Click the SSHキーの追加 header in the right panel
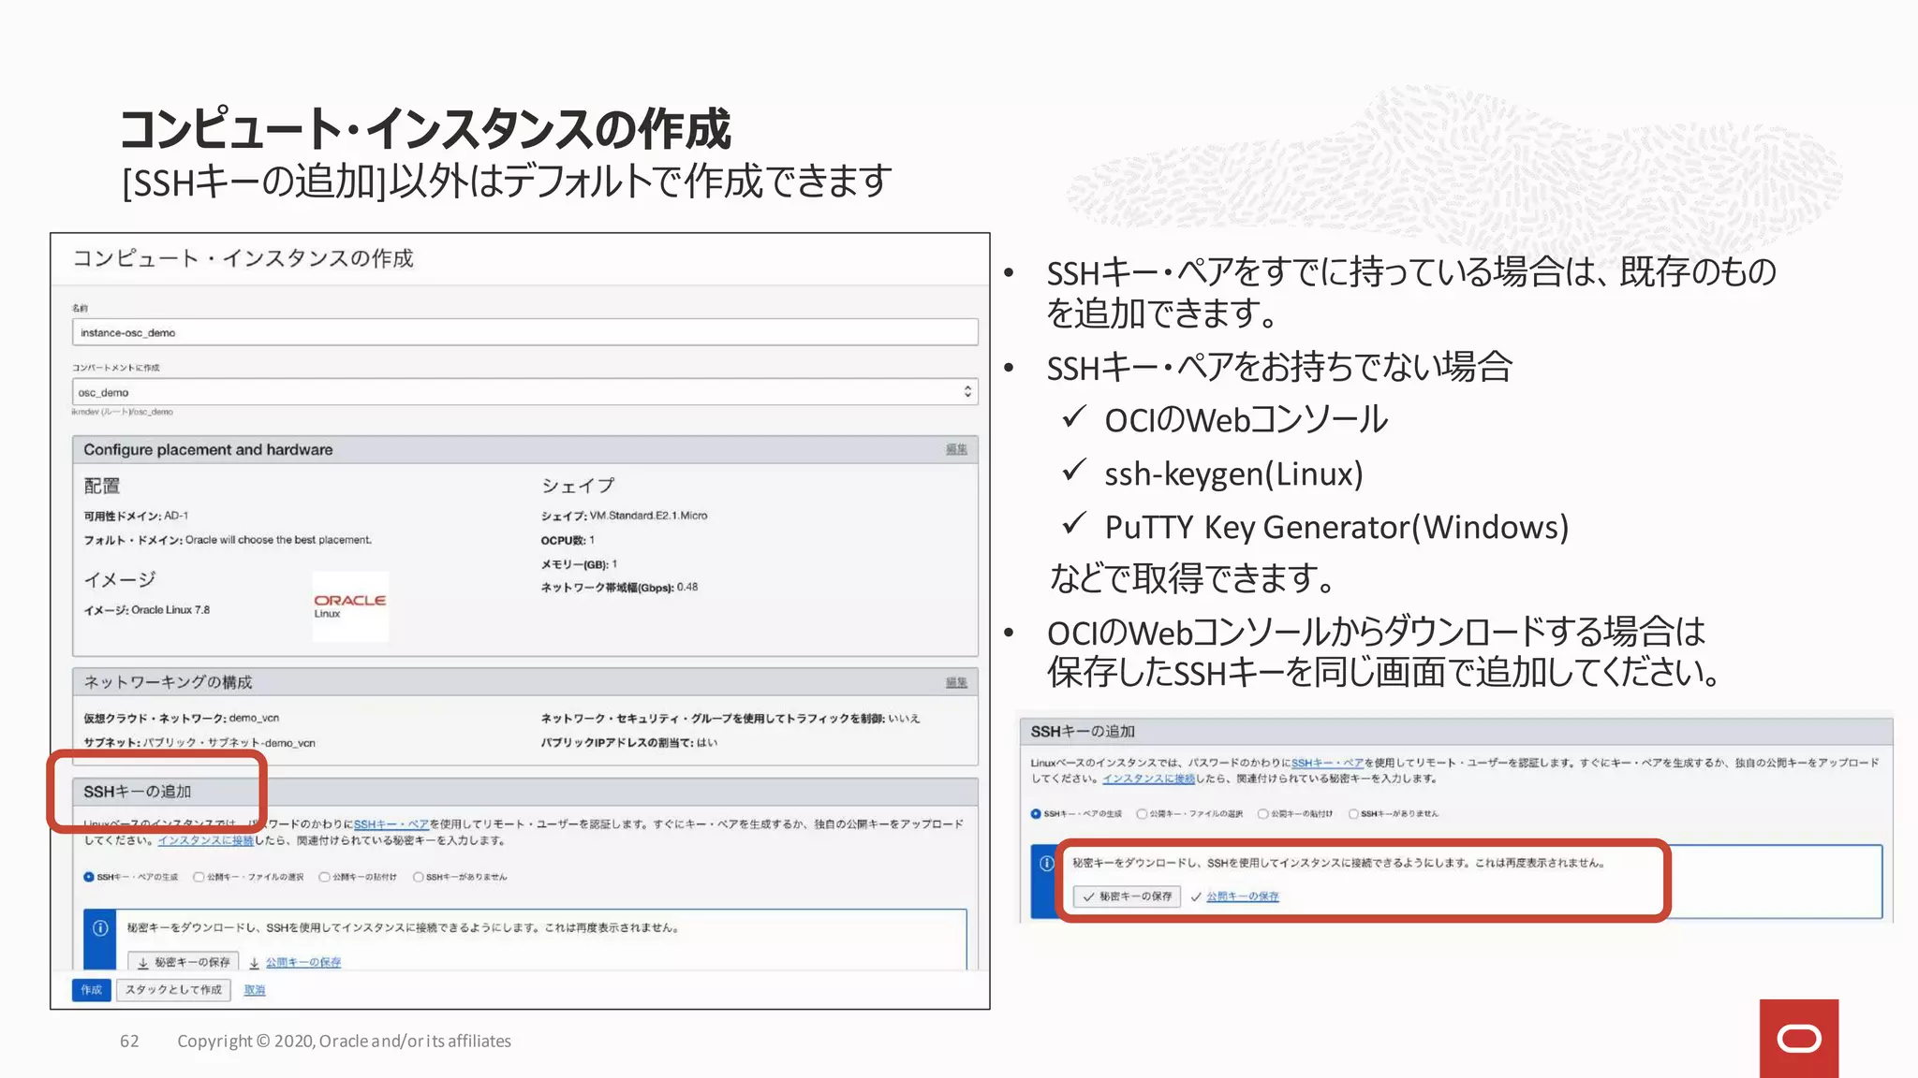 pyautogui.click(x=1083, y=731)
